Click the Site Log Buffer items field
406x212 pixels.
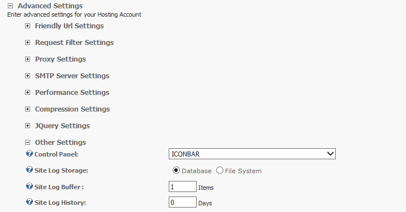pos(183,186)
